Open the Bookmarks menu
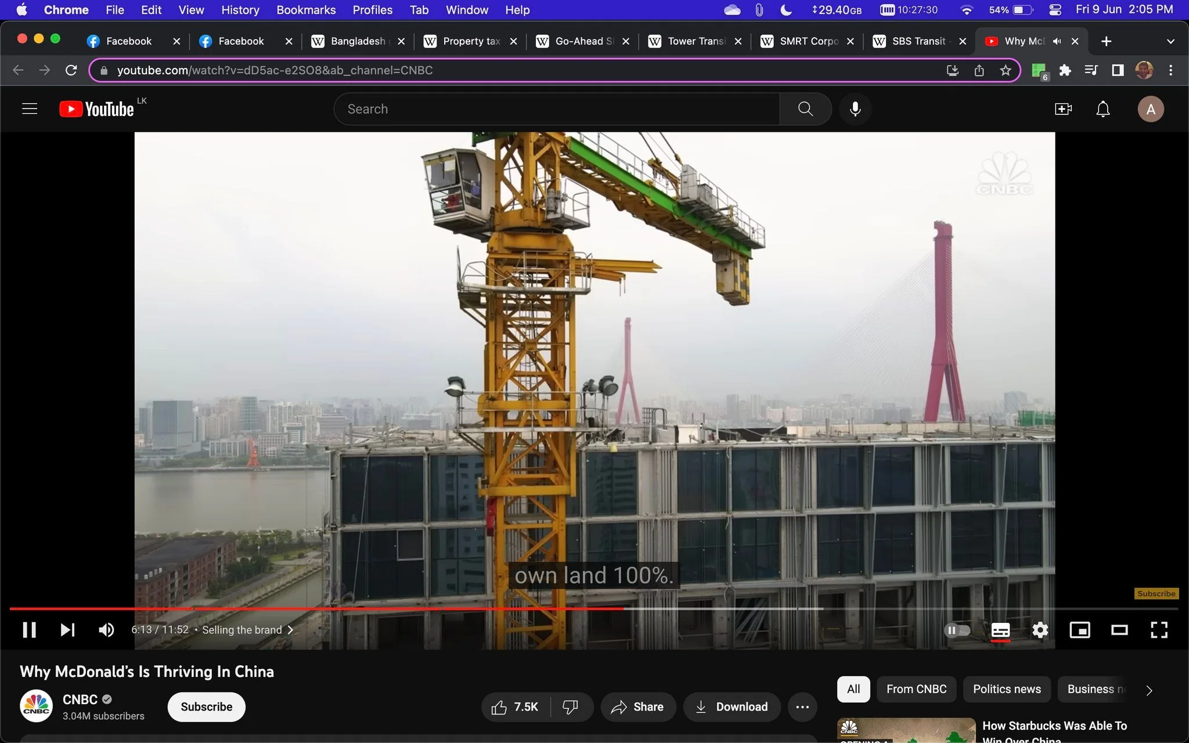Screen dimensions: 1189x743 [306, 10]
